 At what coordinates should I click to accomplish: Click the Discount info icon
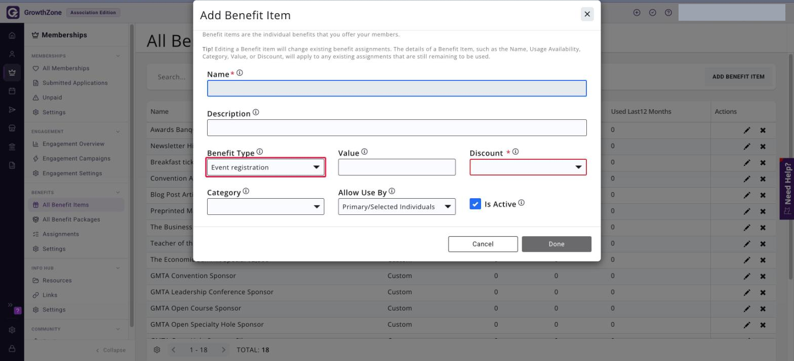tap(515, 151)
